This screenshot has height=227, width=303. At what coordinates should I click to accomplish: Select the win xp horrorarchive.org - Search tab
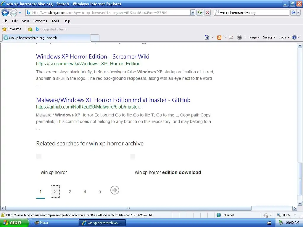click(46, 38)
